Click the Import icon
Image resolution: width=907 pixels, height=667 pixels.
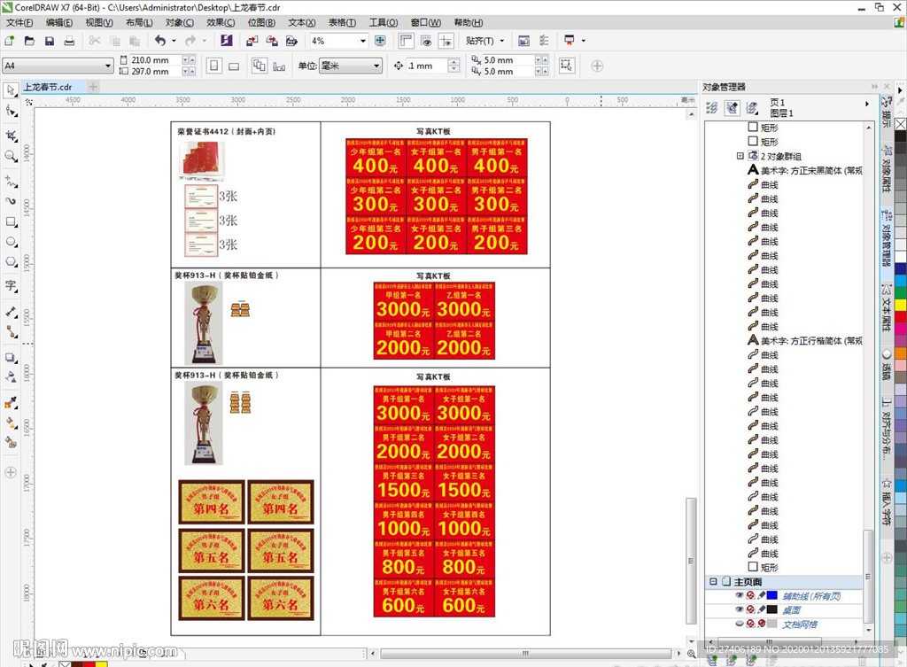point(252,41)
